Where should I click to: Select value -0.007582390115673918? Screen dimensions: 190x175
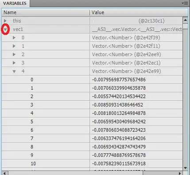coord(119,164)
